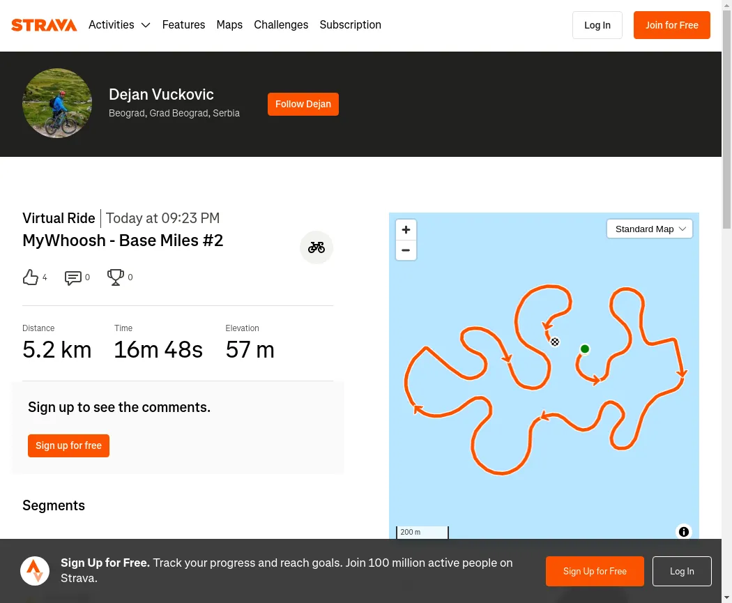Click the athlete name Dejan Vuckovic
This screenshot has width=732, height=603.
[161, 94]
